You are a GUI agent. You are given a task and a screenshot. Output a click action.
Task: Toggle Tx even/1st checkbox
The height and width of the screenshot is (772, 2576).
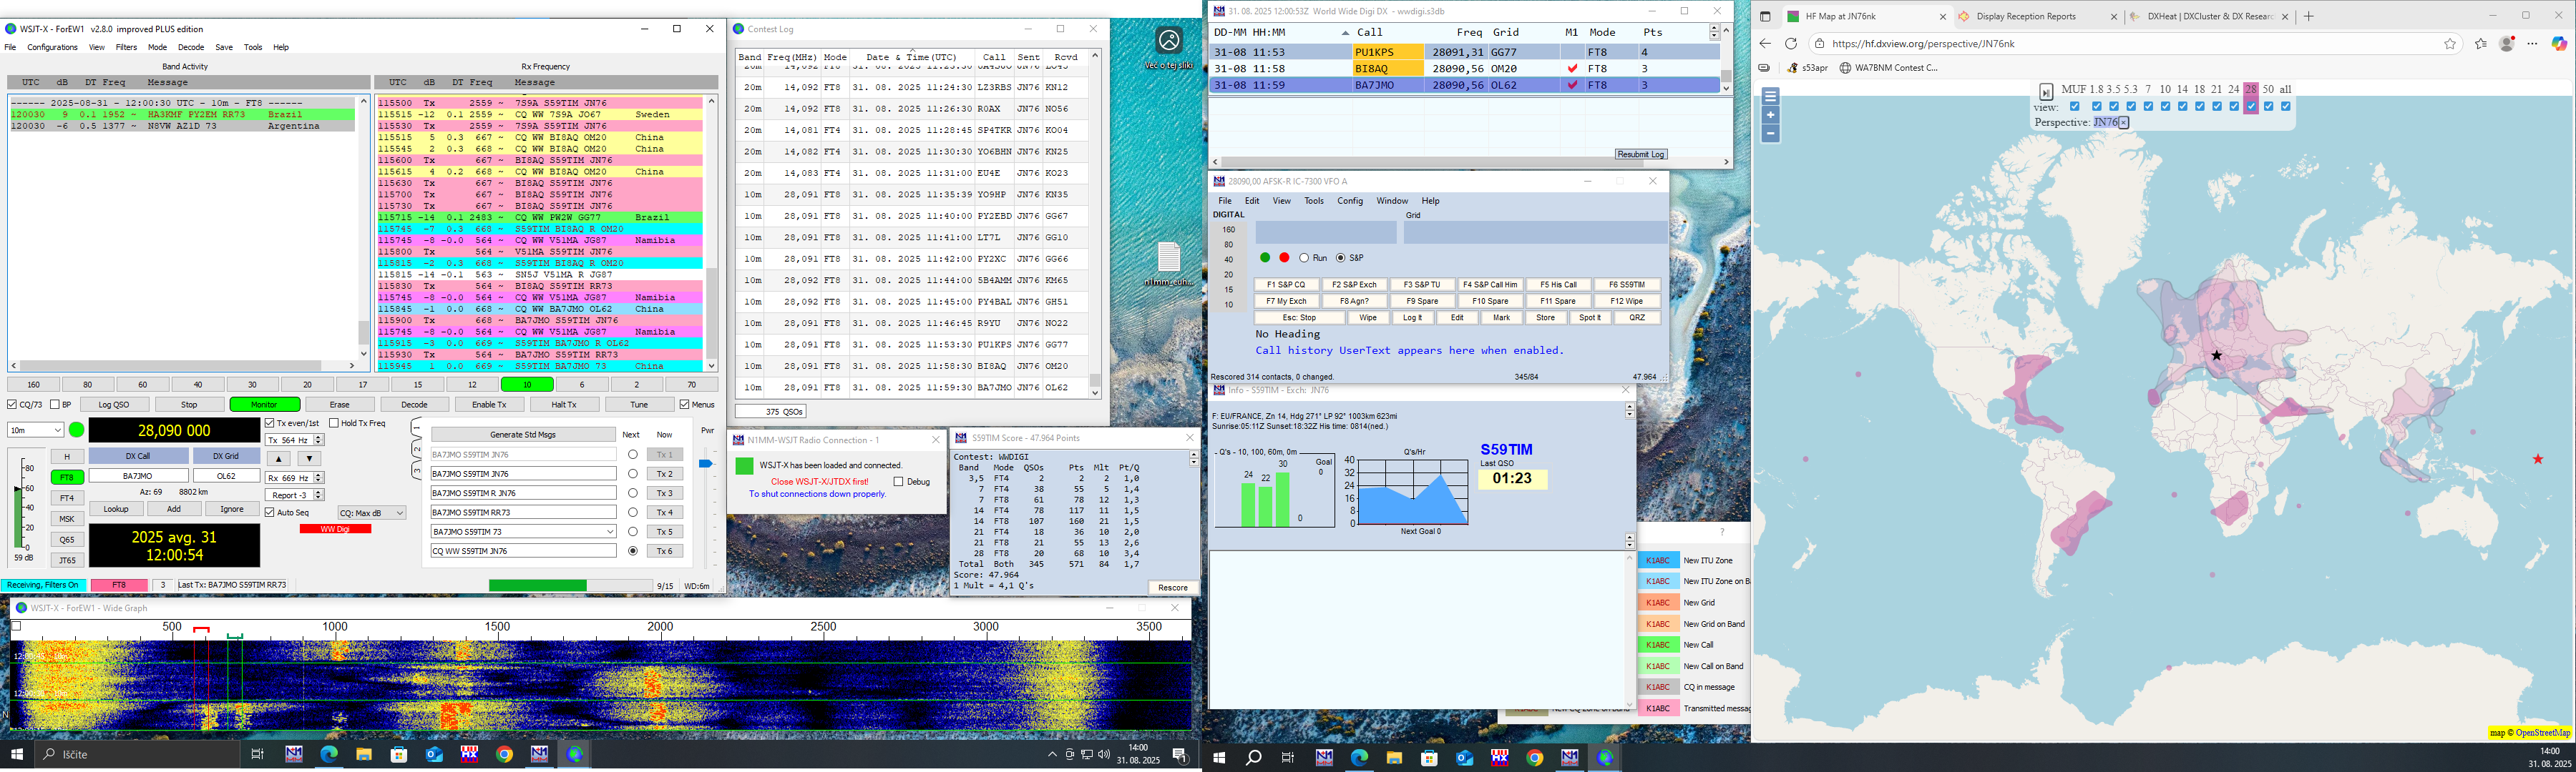[270, 423]
